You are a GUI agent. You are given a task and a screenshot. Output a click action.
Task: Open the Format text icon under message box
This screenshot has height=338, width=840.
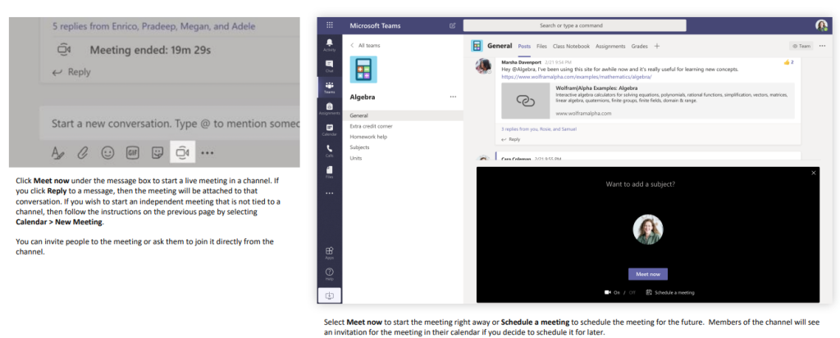click(x=57, y=153)
